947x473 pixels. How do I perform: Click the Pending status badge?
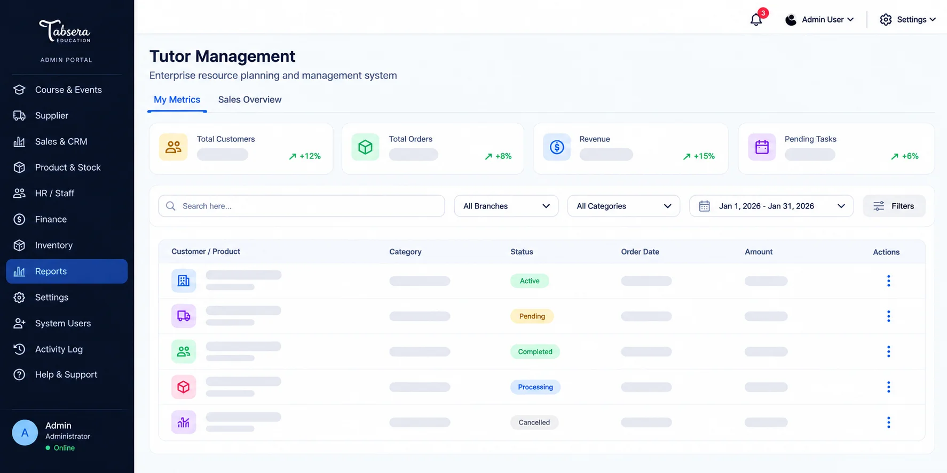[532, 316]
